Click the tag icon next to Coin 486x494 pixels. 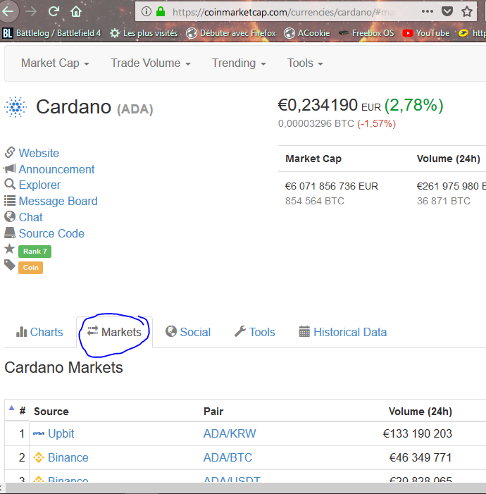(10, 265)
